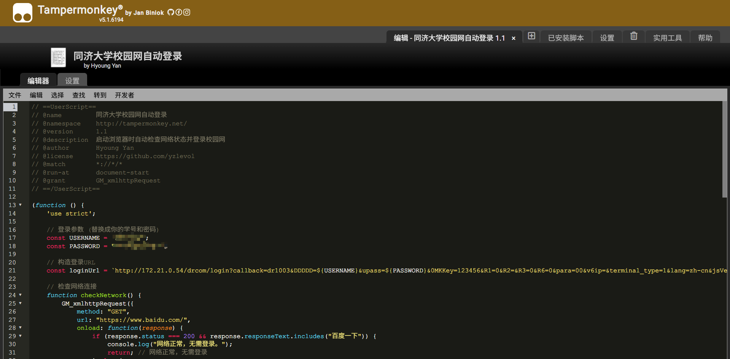Click the document-start run-at value
Screen dimensions: 730x359
click(122, 172)
